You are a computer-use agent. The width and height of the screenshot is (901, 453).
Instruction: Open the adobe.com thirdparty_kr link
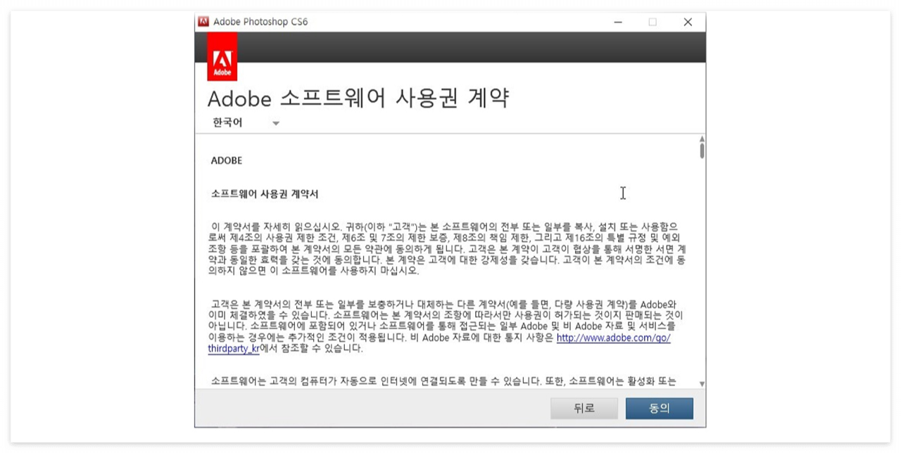[x=613, y=338]
